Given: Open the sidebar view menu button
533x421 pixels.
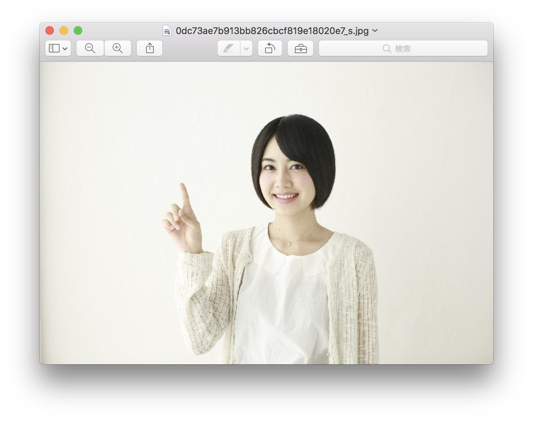Looking at the screenshot, I should click(x=58, y=48).
